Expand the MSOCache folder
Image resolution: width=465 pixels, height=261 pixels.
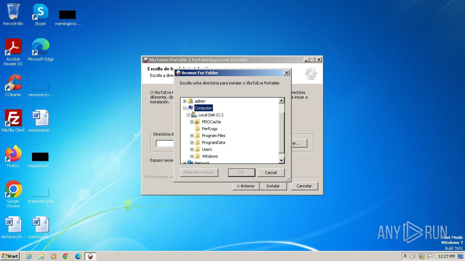coord(192,122)
